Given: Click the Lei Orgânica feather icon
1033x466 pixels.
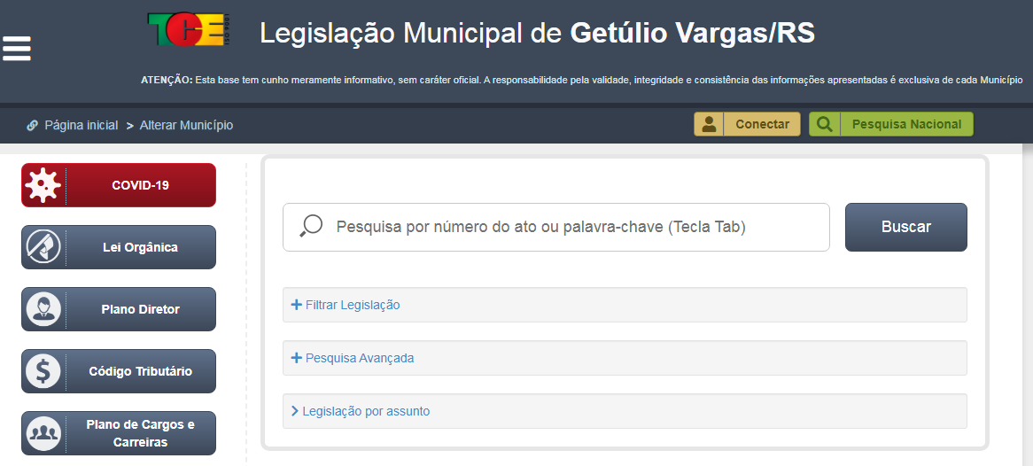Looking at the screenshot, I should coord(43,247).
